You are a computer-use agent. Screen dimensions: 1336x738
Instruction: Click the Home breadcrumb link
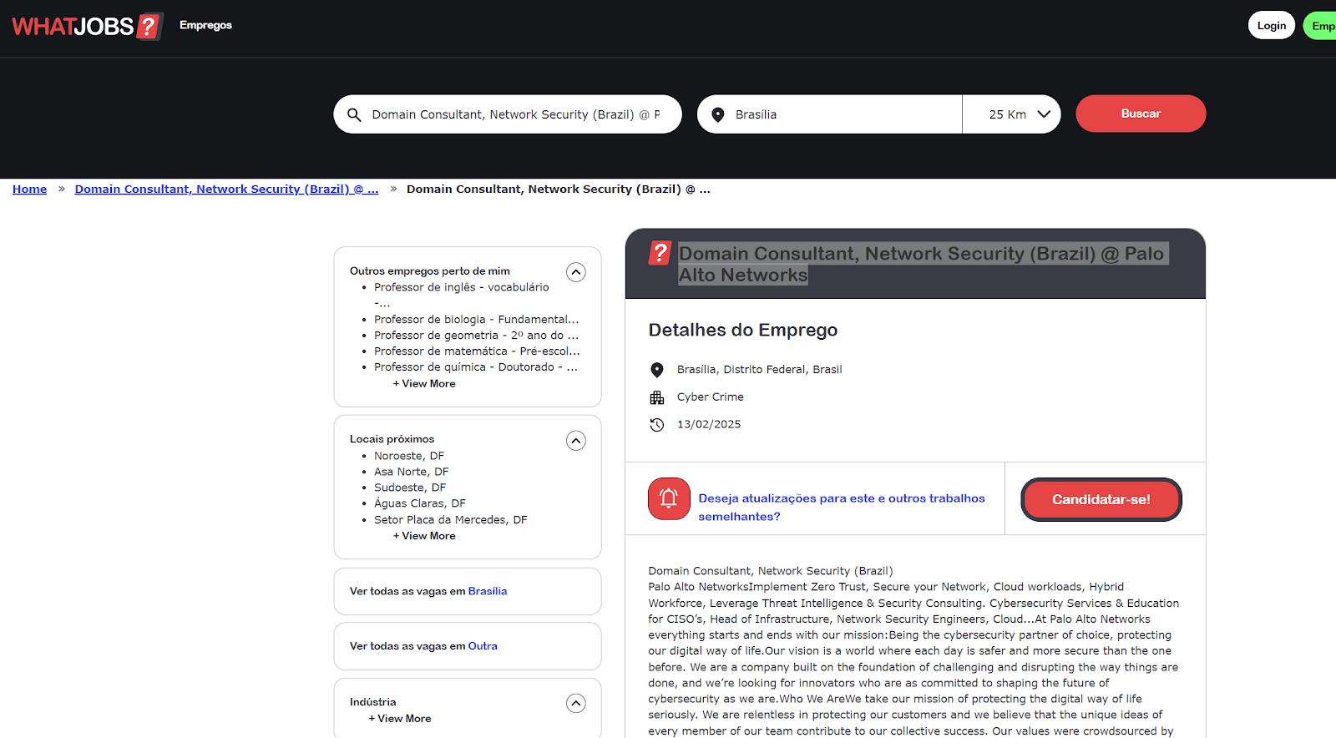29,190
